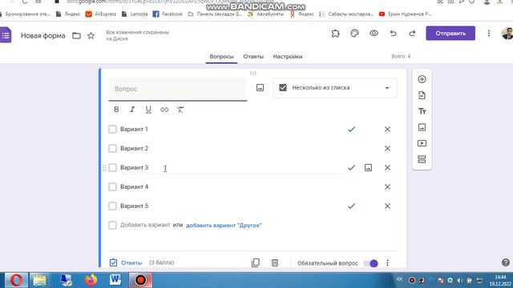
Task: Open question type dropdown Несколько из списка
Action: pyautogui.click(x=335, y=88)
